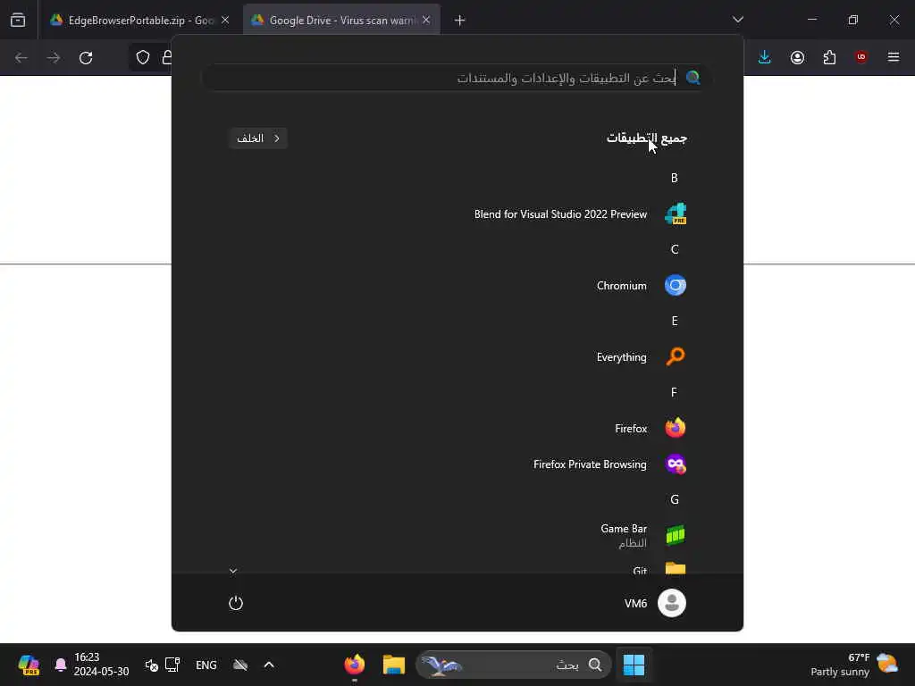Open extensions puzzle icon
The width and height of the screenshot is (915, 686).
coord(829,57)
